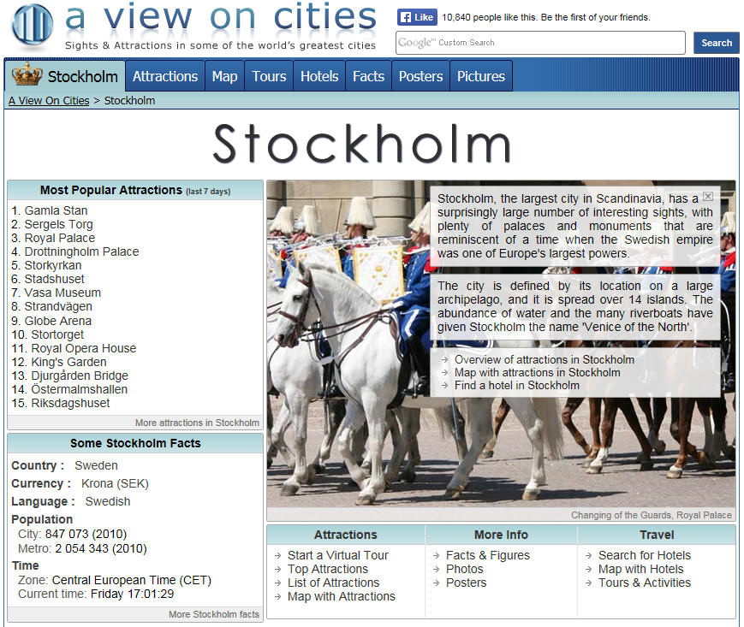Focus the Google Custom Search field
This screenshot has height=627, width=744.
[x=540, y=43]
